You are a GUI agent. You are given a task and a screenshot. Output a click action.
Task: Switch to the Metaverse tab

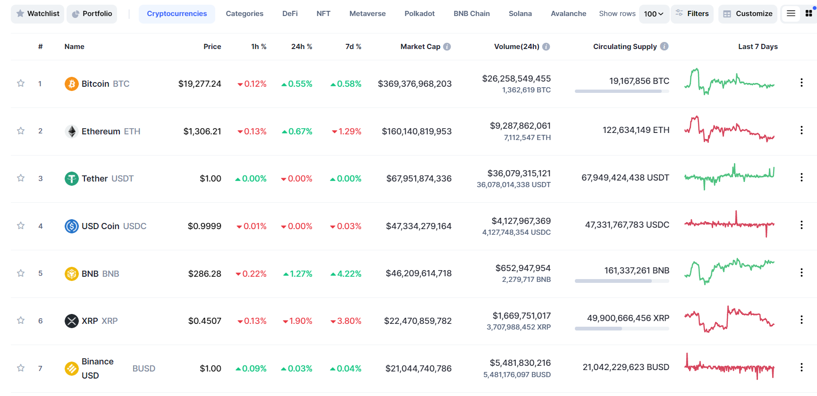point(367,14)
